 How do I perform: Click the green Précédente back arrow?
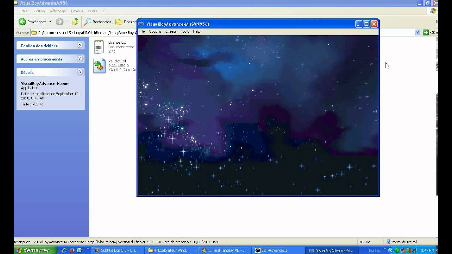point(22,22)
